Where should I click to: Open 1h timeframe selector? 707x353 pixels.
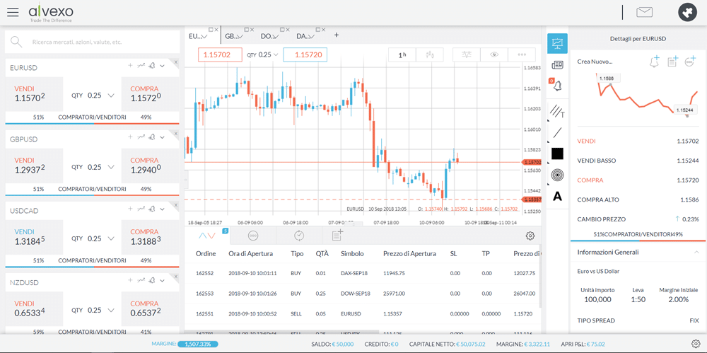point(402,54)
